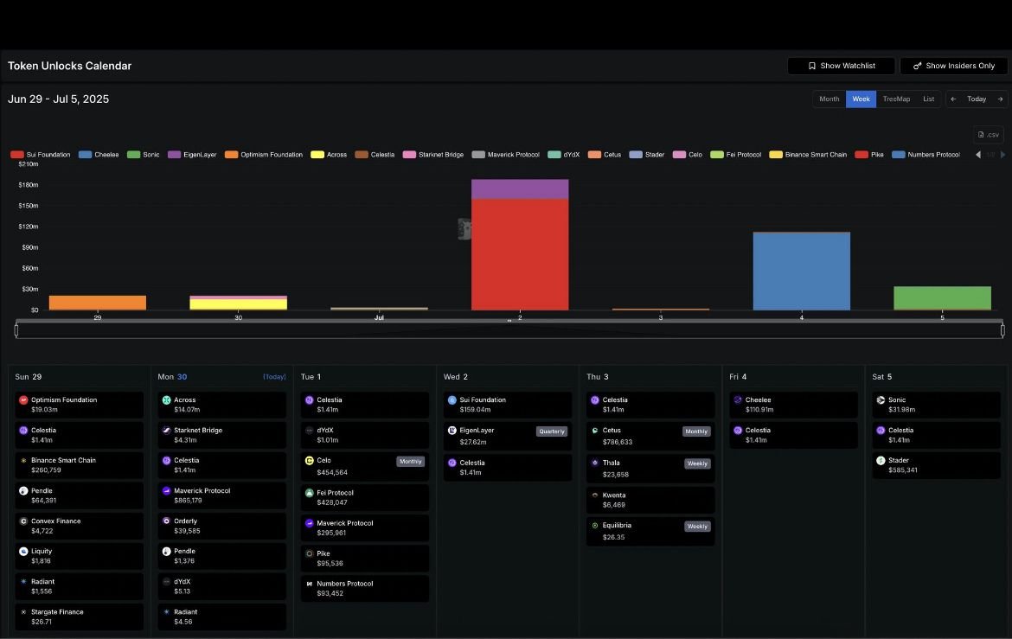Grab the right zoom slider handle
The width and height of the screenshot is (1012, 639).
click(1002, 330)
